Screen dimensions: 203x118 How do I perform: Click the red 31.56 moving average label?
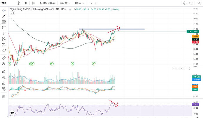tap(195, 42)
